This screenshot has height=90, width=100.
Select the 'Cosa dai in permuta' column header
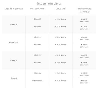(x=14, y=9)
